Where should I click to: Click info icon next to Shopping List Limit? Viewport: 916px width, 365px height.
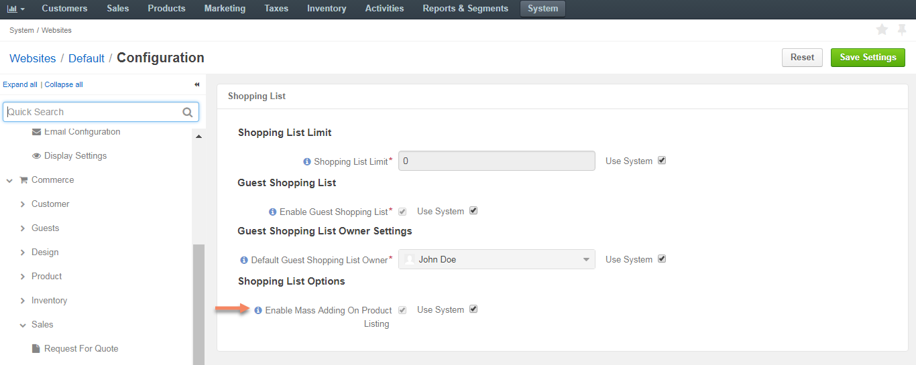307,161
